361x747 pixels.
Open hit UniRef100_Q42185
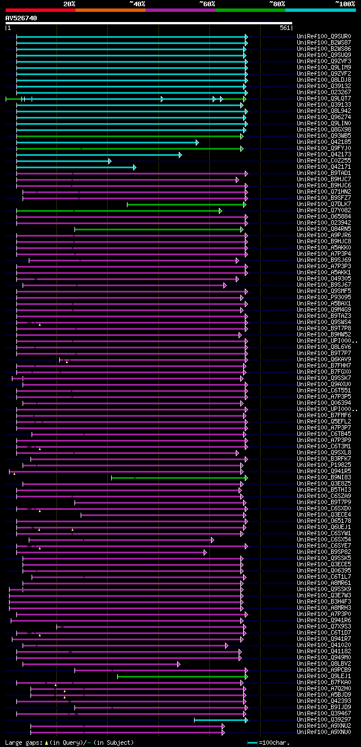324,142
